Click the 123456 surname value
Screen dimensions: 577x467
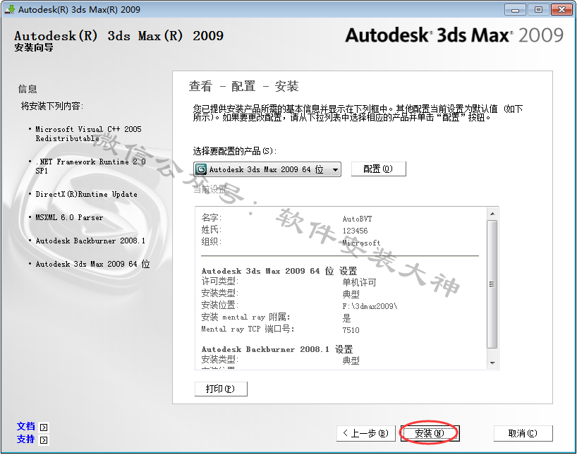pos(355,231)
